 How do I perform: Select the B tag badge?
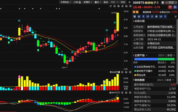[x=143, y=16]
